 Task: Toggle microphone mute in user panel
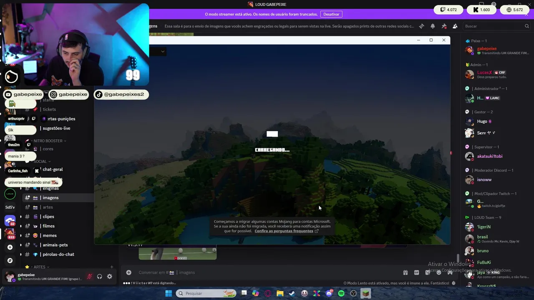[x=89, y=277]
